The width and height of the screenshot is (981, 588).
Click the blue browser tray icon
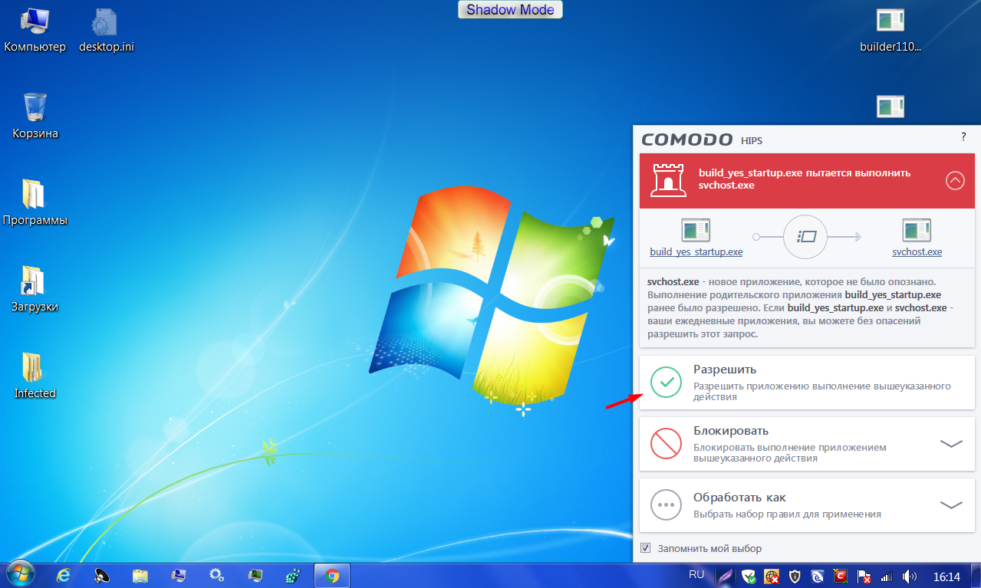(x=818, y=576)
